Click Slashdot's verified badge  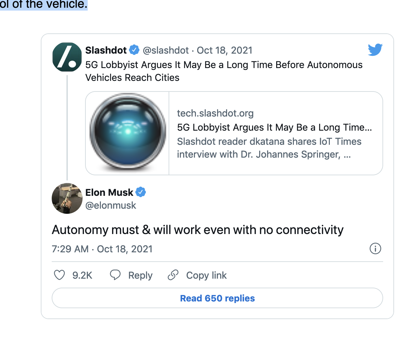tap(134, 50)
